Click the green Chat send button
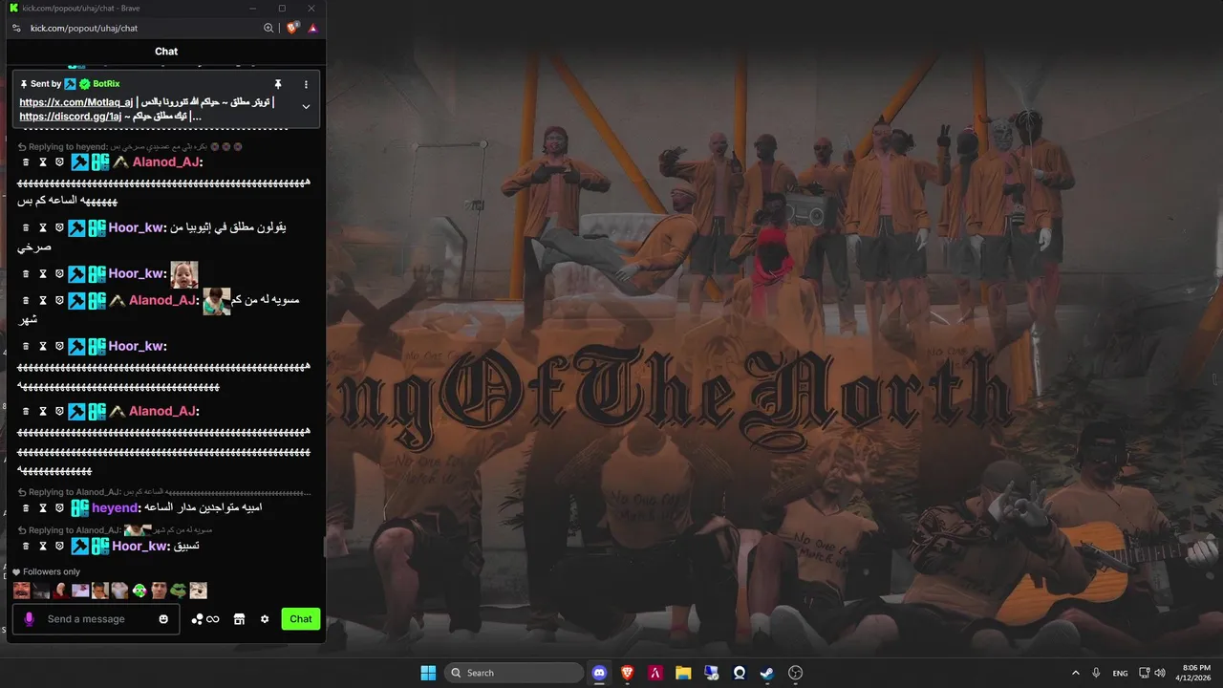 tap(301, 619)
